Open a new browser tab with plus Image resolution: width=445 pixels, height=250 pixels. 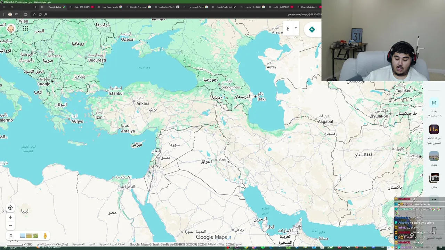[x=35, y=7]
